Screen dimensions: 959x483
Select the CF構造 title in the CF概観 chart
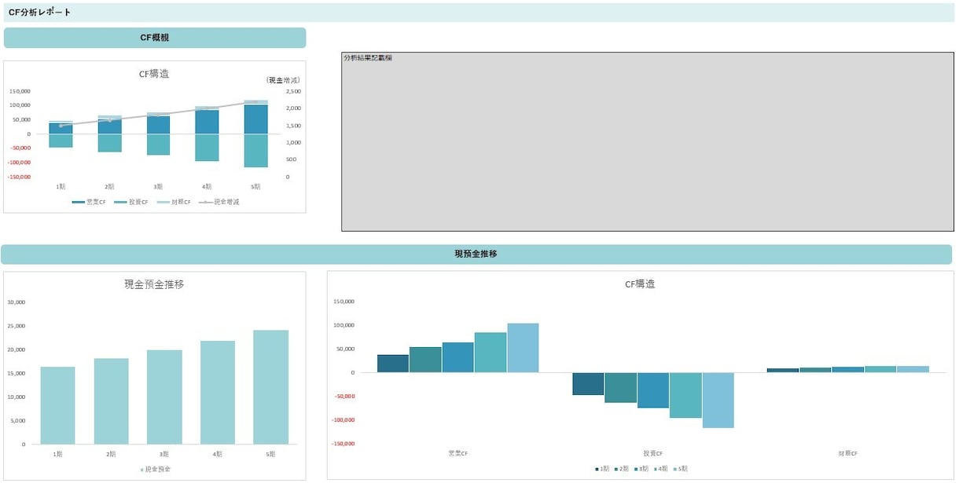[154, 74]
